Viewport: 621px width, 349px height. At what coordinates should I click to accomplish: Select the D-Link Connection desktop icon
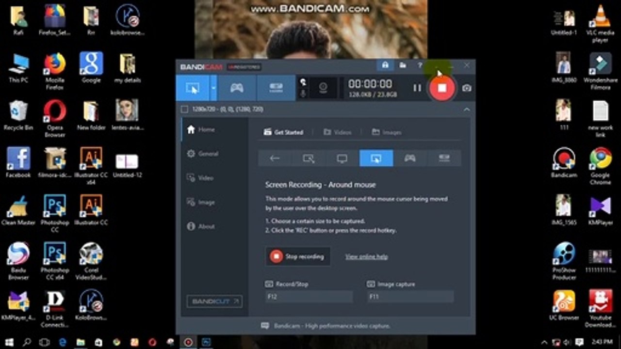click(55, 309)
